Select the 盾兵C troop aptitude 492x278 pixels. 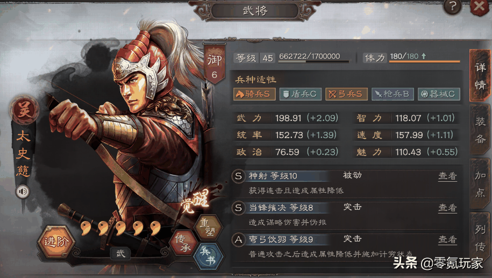300,94
